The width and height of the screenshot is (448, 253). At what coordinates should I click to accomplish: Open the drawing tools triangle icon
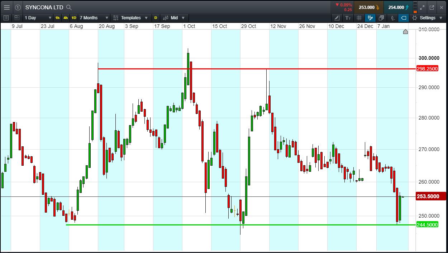(337, 18)
